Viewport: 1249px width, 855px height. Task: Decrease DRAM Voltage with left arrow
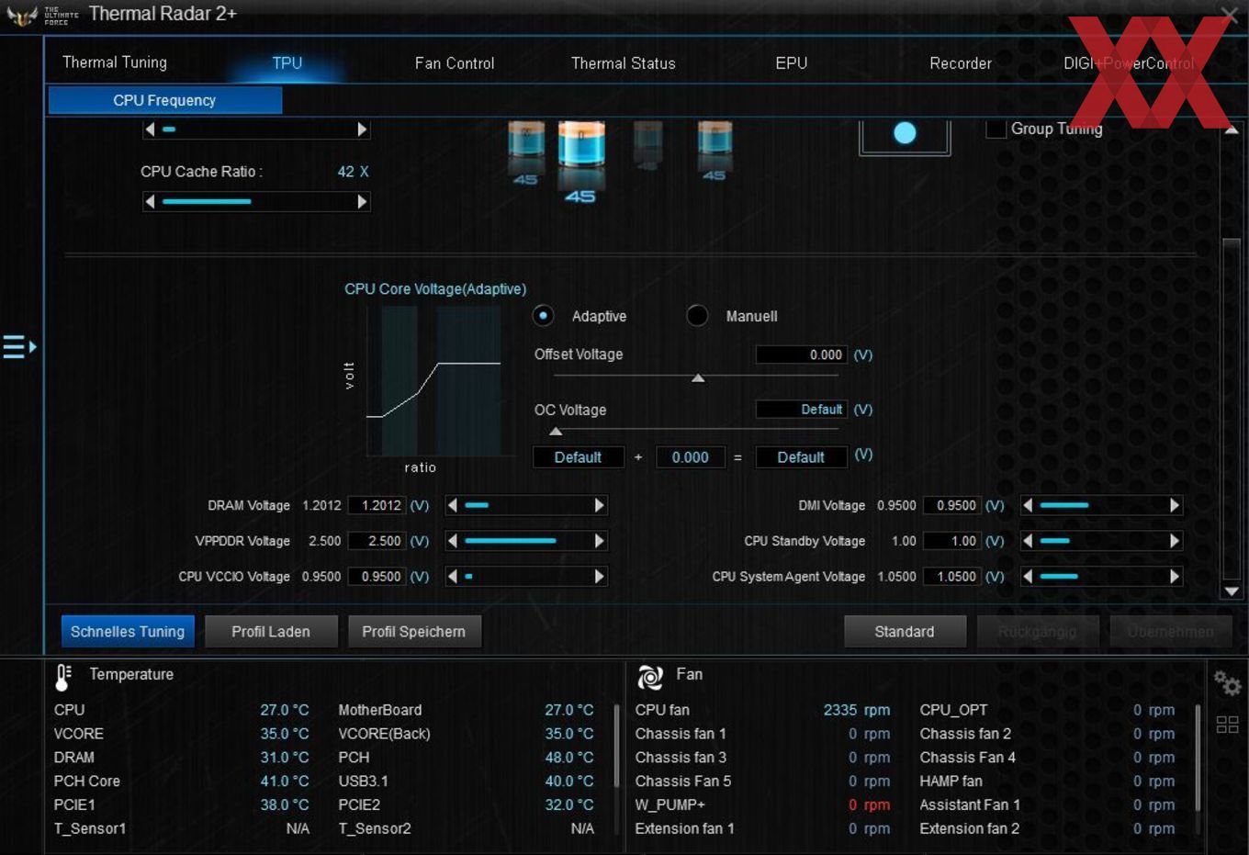(452, 505)
